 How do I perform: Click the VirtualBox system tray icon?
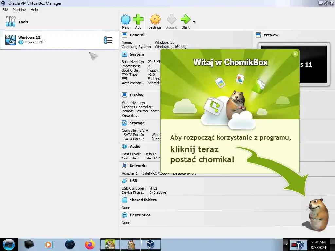click(298, 245)
